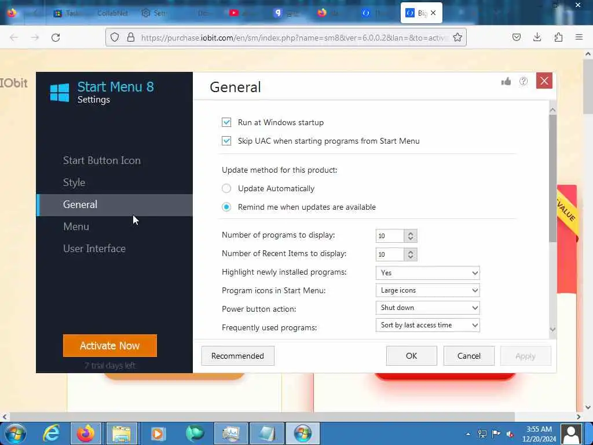
Task: Click the browser horizontal scrollbar thumb
Action: click(x=262, y=417)
